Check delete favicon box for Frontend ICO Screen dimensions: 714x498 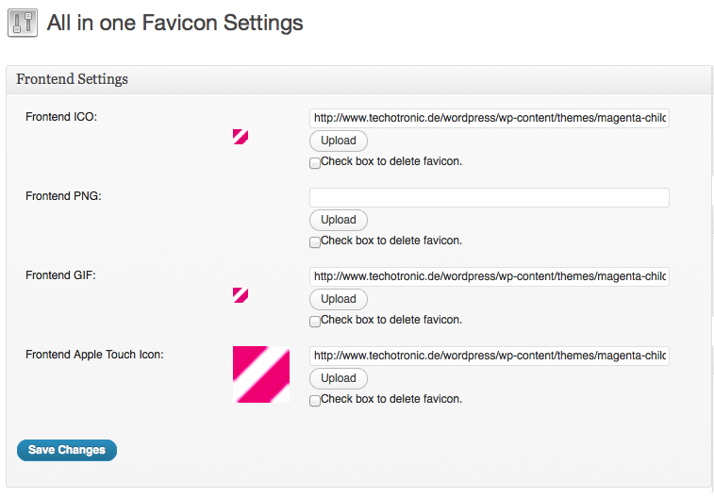[315, 163]
